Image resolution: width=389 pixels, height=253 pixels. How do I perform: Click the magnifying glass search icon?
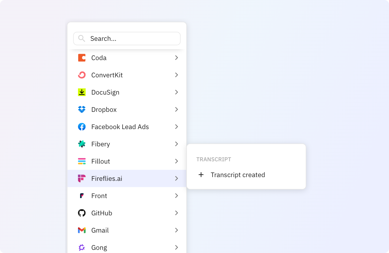(x=81, y=39)
